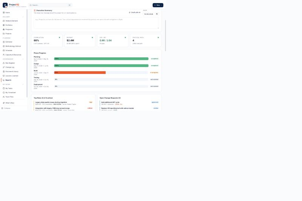Click Legacy data quality issues during migration
This screenshot has height=201, width=302.
pyautogui.click(x=51, y=102)
